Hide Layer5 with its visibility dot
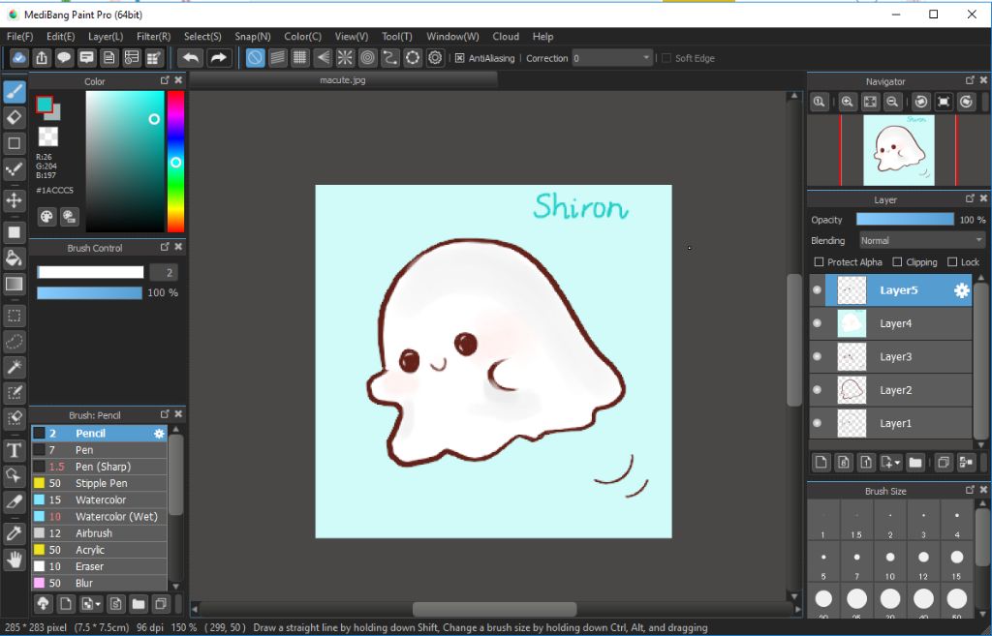This screenshot has height=636, width=992. tap(818, 290)
